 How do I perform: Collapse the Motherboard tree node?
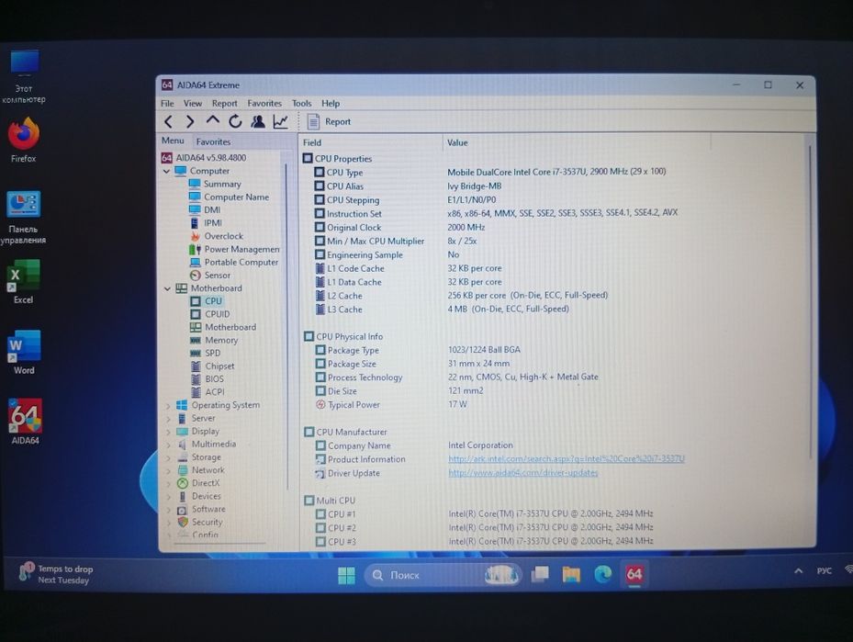point(167,289)
